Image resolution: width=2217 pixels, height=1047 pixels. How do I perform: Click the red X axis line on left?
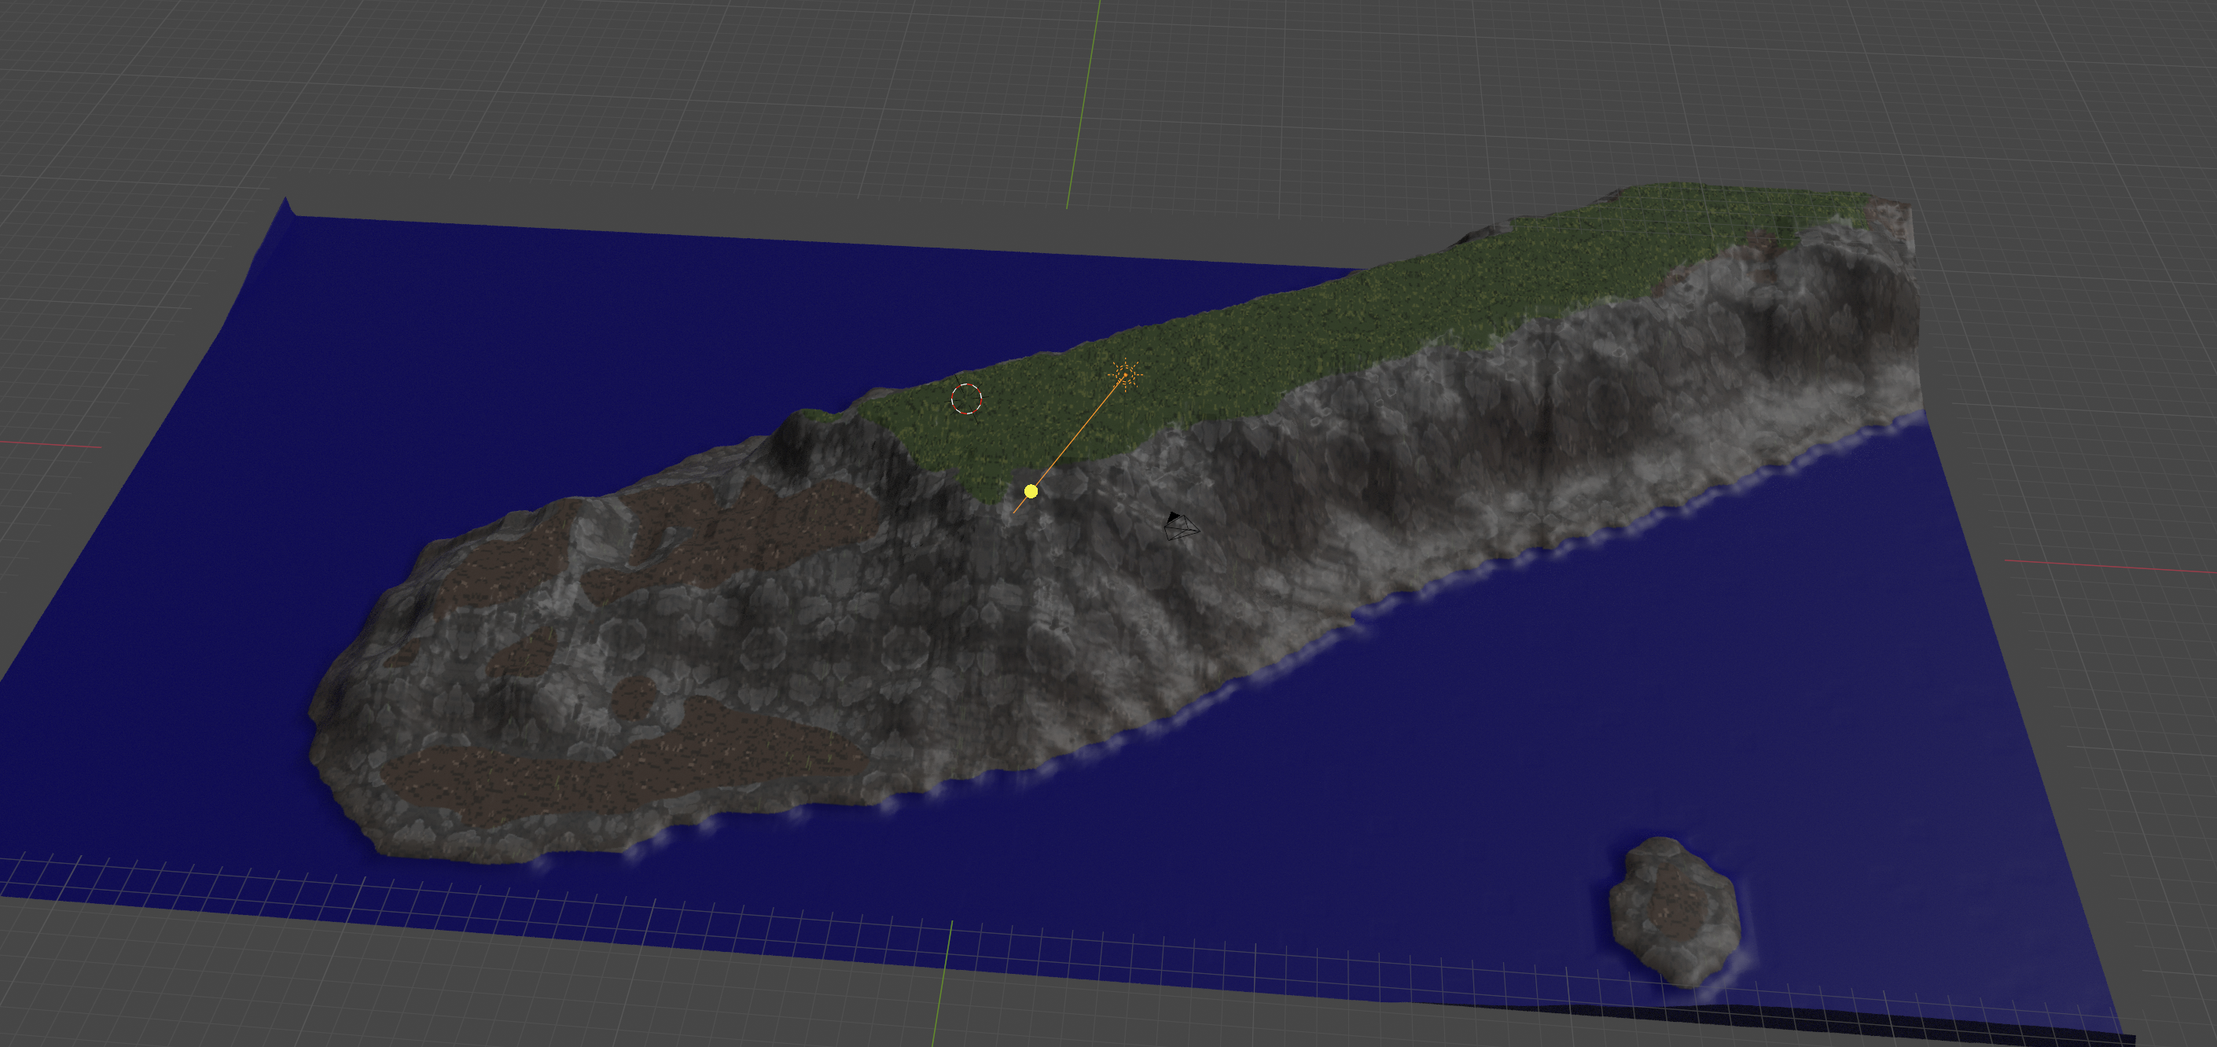[52, 445]
